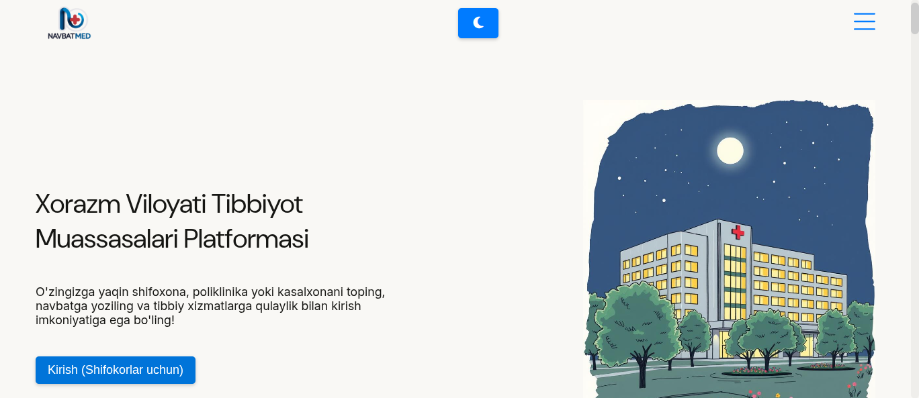Enable night theme via the moon switch
The width and height of the screenshot is (919, 398).
click(478, 23)
